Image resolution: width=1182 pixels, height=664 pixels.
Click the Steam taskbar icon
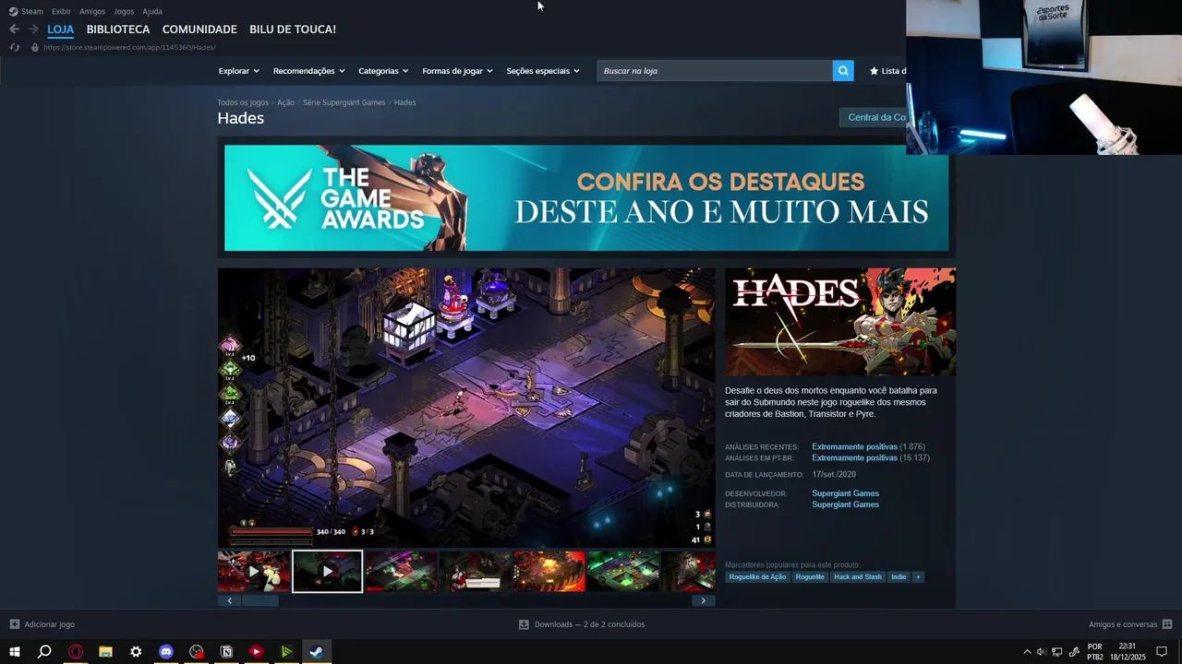coord(316,652)
